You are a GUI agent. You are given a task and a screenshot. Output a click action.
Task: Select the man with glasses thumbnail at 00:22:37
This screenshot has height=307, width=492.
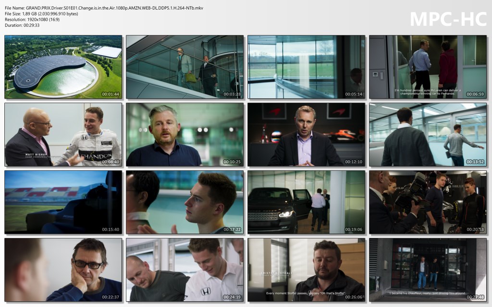tap(63, 270)
